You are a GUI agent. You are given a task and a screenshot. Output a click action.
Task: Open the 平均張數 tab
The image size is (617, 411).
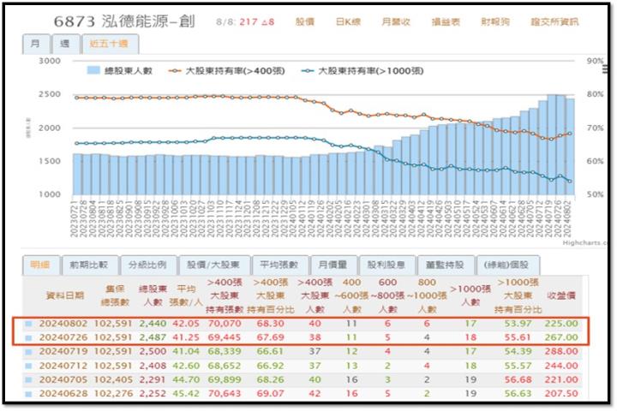click(x=279, y=265)
